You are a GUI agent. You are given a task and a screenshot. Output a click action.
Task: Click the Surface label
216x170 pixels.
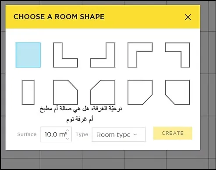(27, 134)
